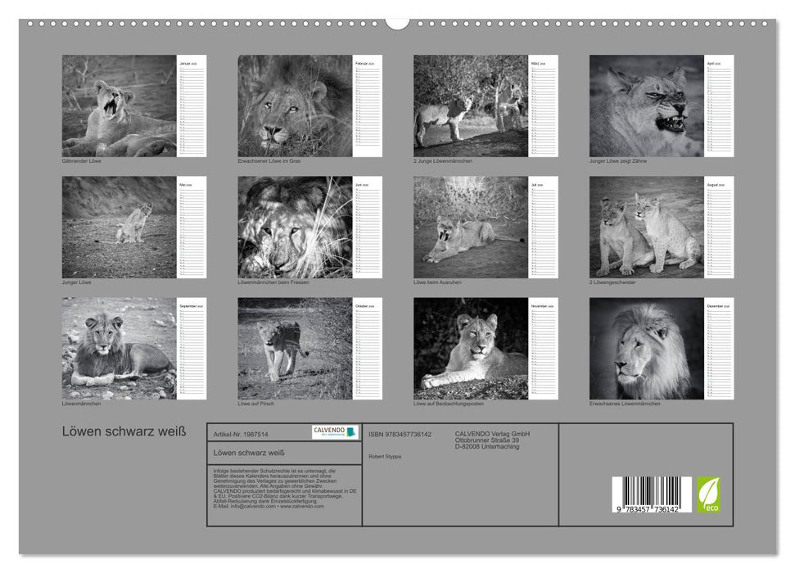The image size is (795, 573).
Task: Select the 'Erwachsener Löwe im Gras' photo
Action: [x=295, y=106]
